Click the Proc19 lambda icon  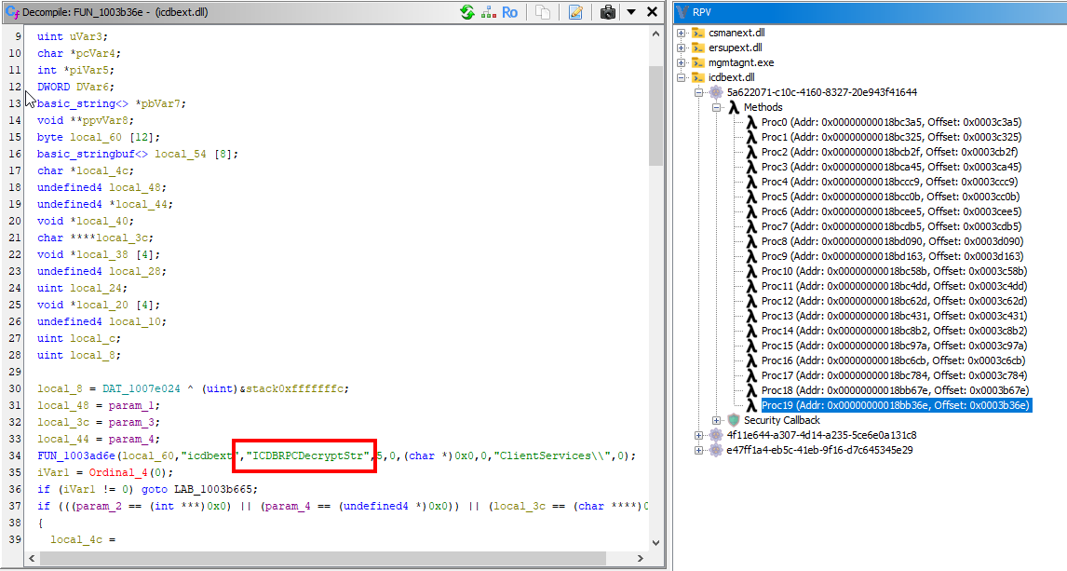tap(751, 405)
